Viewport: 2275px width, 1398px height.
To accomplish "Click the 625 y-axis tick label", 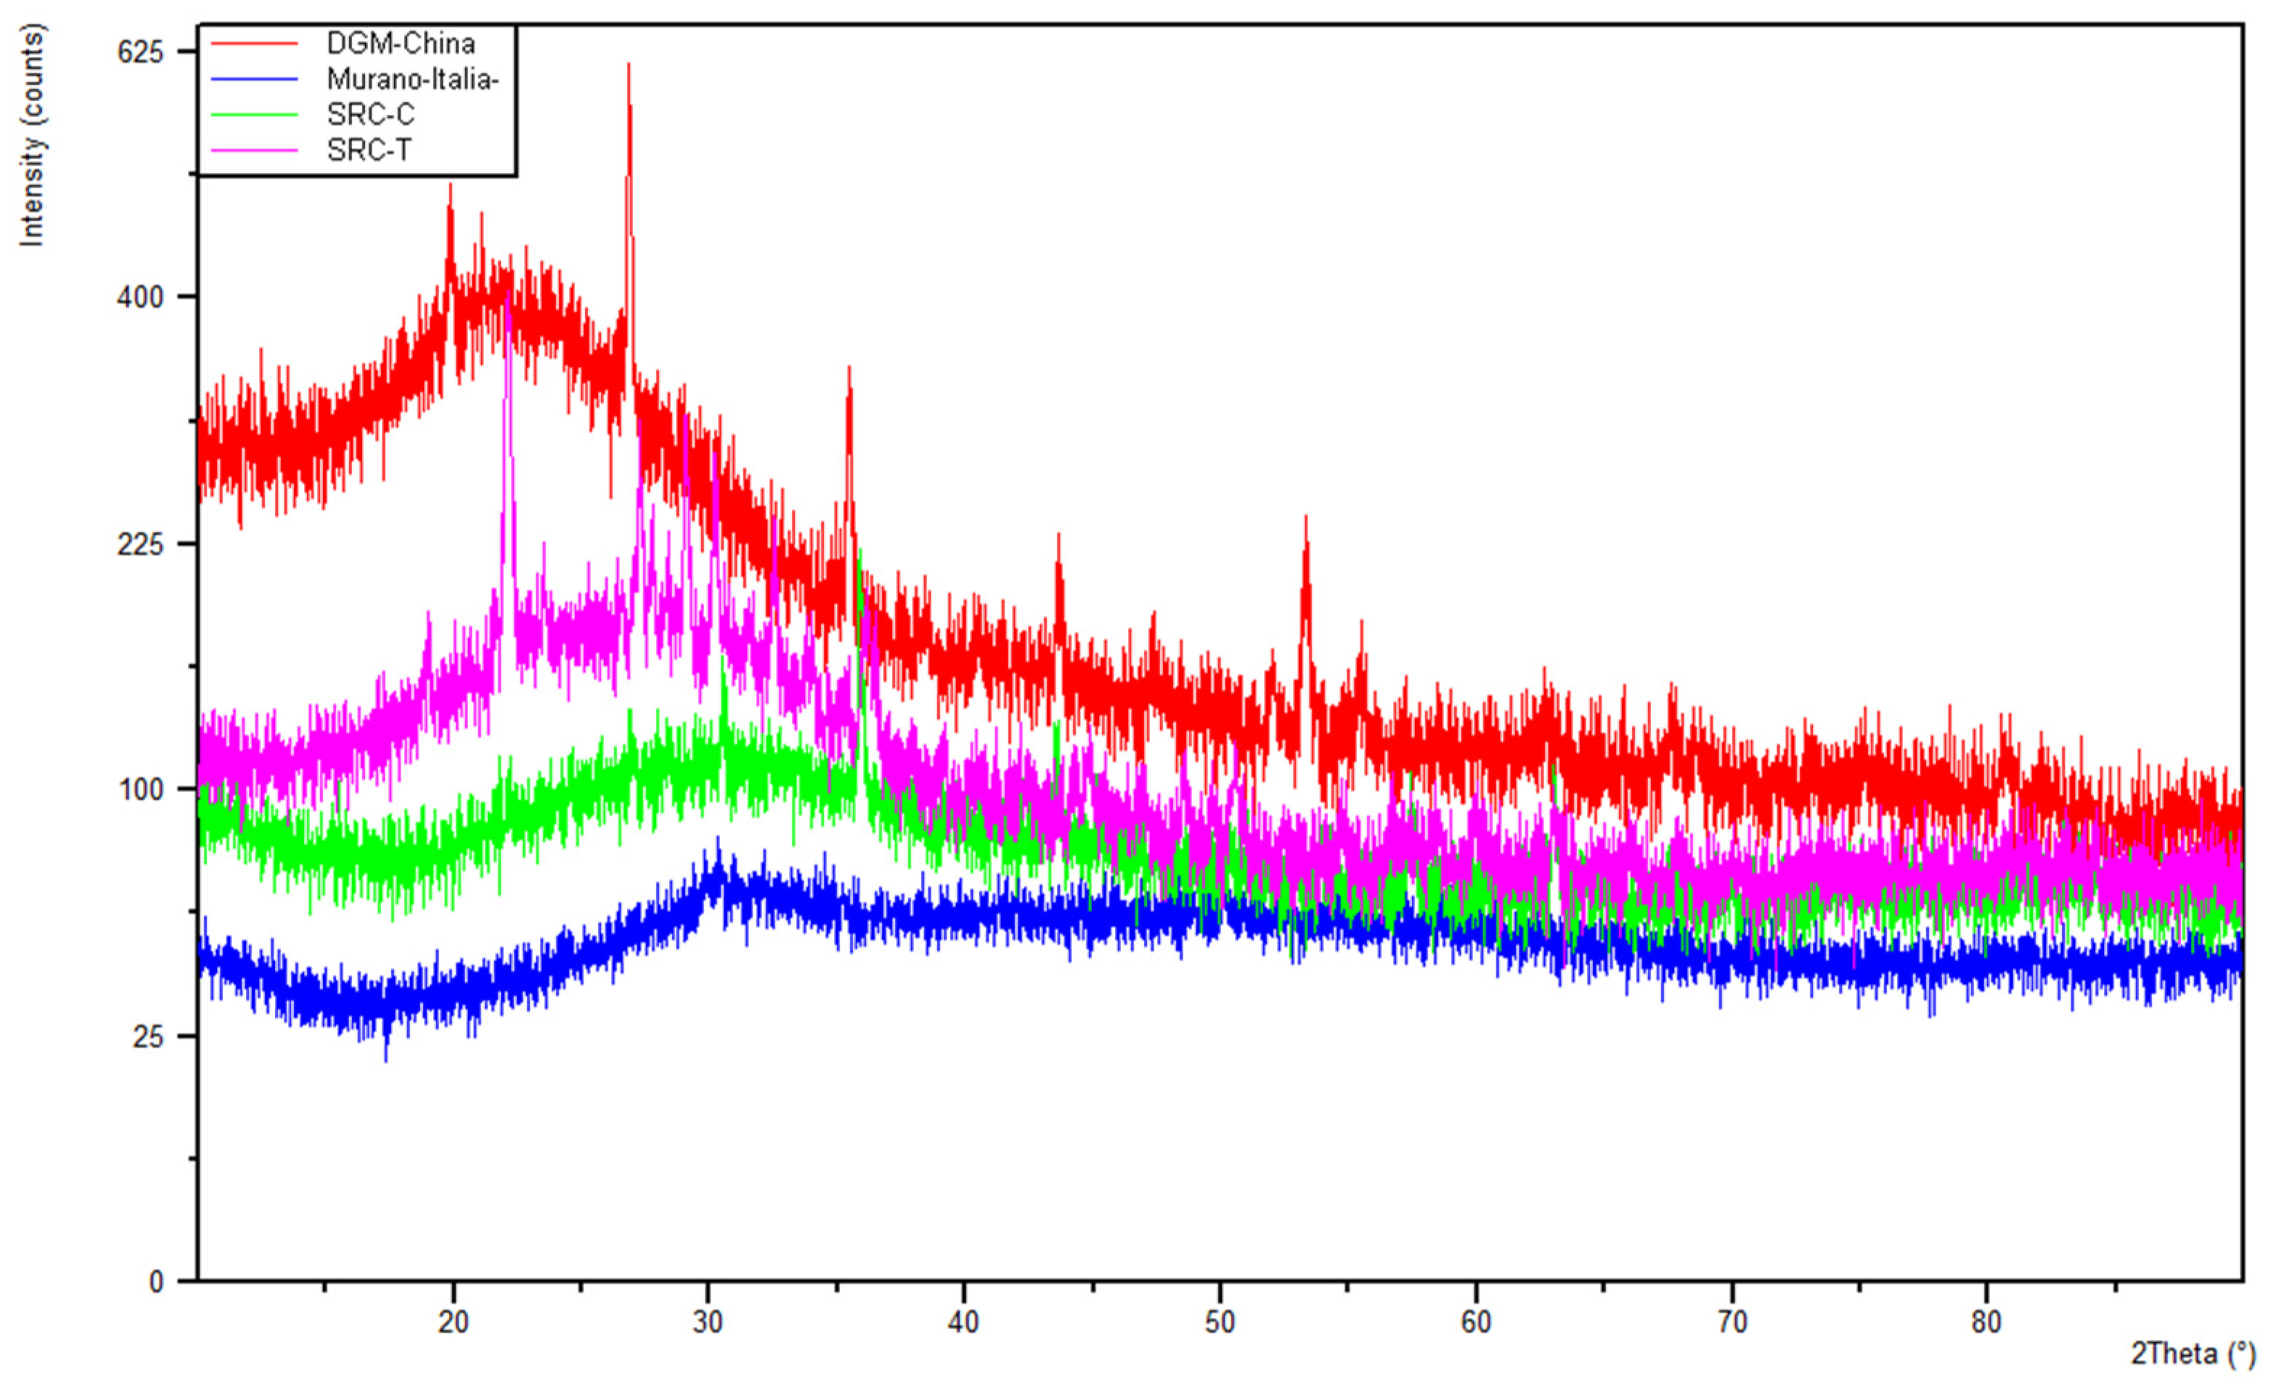I will point(140,52).
